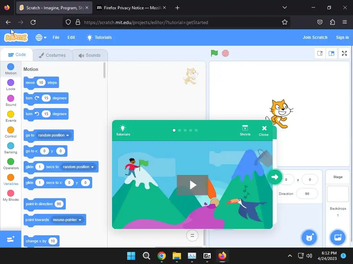This screenshot has height=264, width=353.
Task: Click the Choose a Sprite button
Action: click(309, 237)
